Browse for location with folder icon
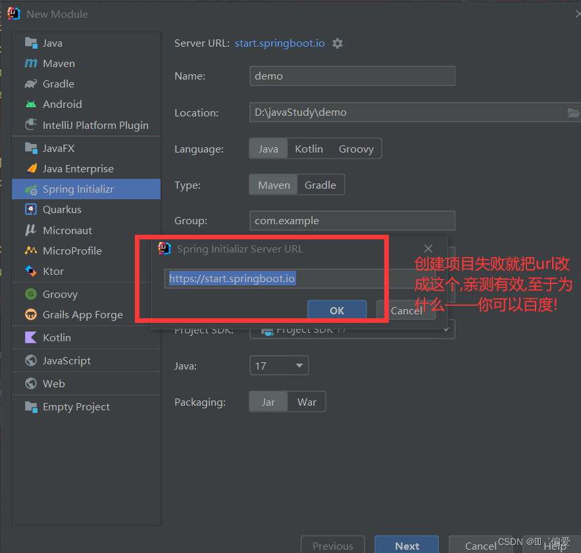 [x=573, y=112]
